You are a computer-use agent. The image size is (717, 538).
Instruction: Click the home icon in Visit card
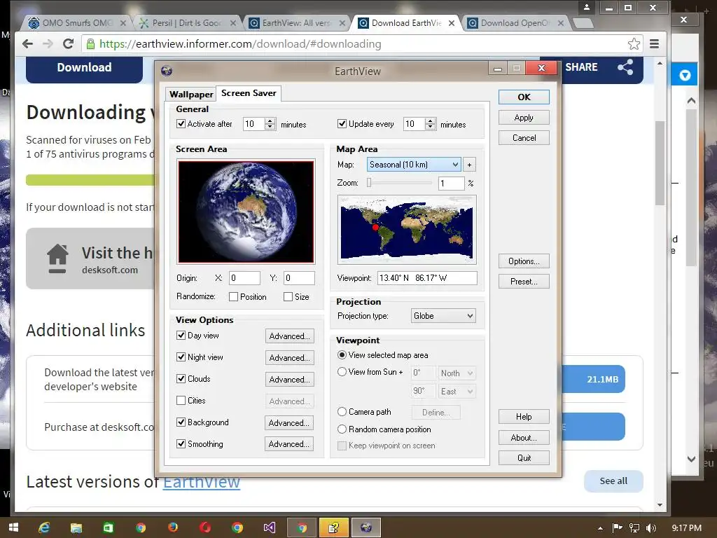coord(57,258)
